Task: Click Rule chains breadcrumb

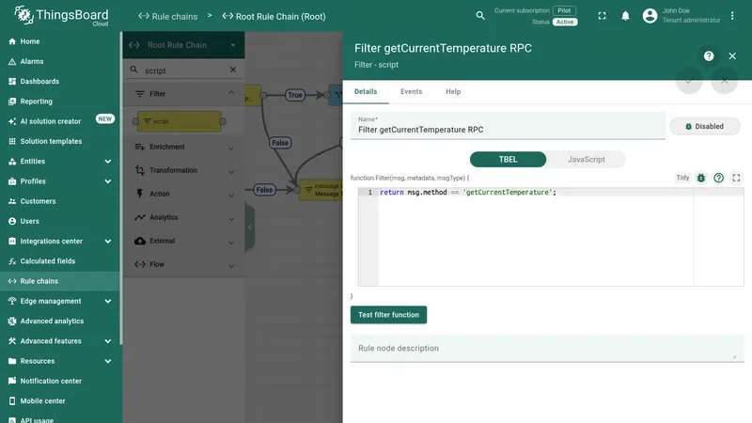Action: 168,16
